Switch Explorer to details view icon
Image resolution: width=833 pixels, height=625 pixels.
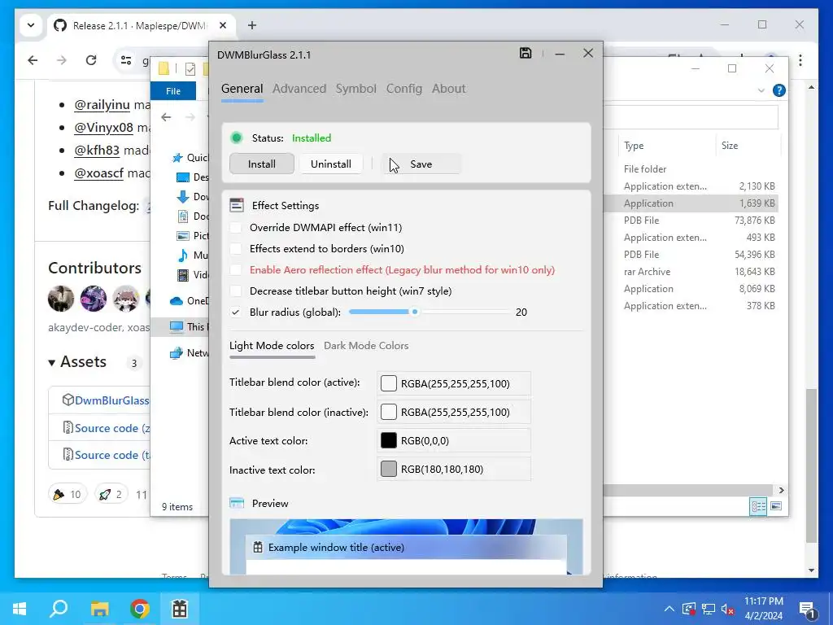pyautogui.click(x=758, y=506)
